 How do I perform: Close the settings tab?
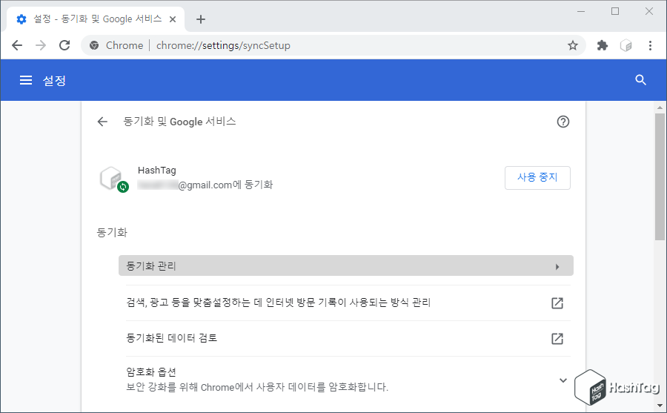[173, 19]
